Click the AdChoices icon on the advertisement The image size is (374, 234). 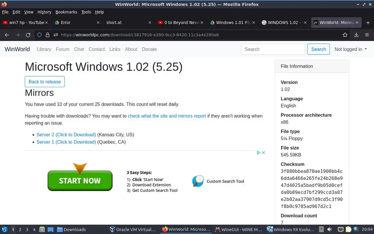coord(259,152)
